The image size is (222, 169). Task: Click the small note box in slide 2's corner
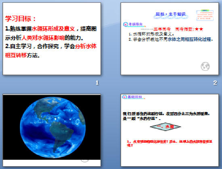tap(205, 15)
